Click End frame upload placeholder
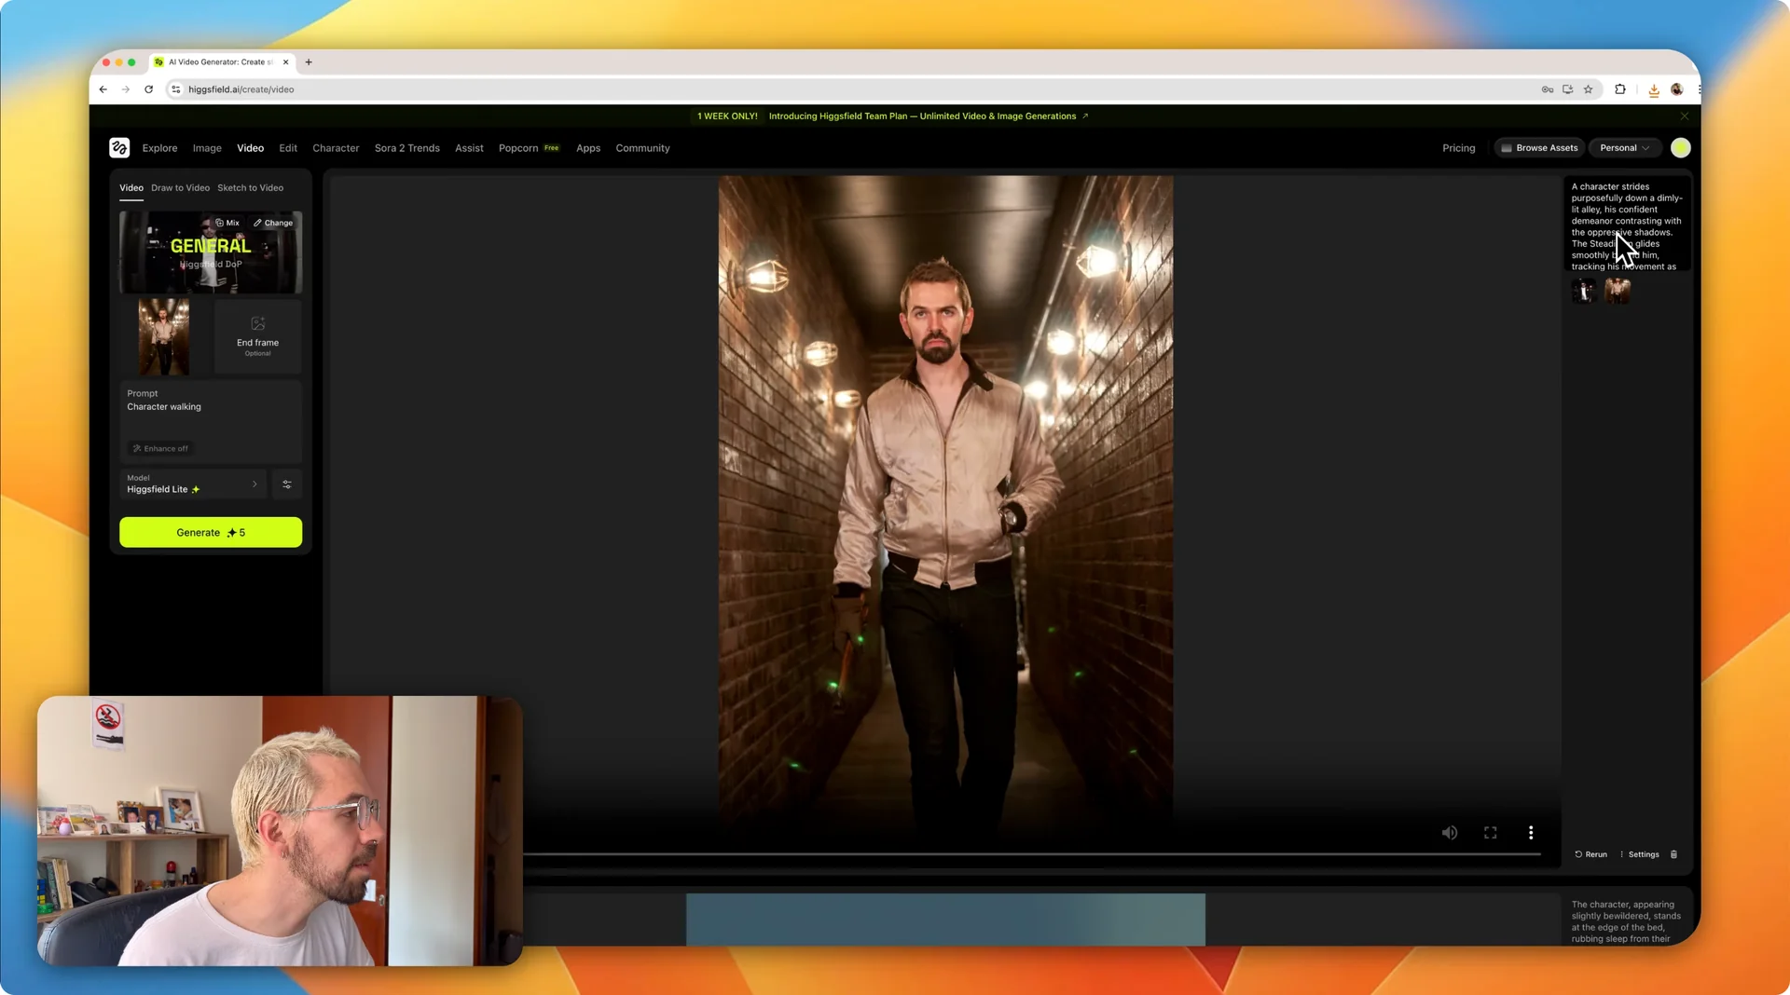 [257, 336]
